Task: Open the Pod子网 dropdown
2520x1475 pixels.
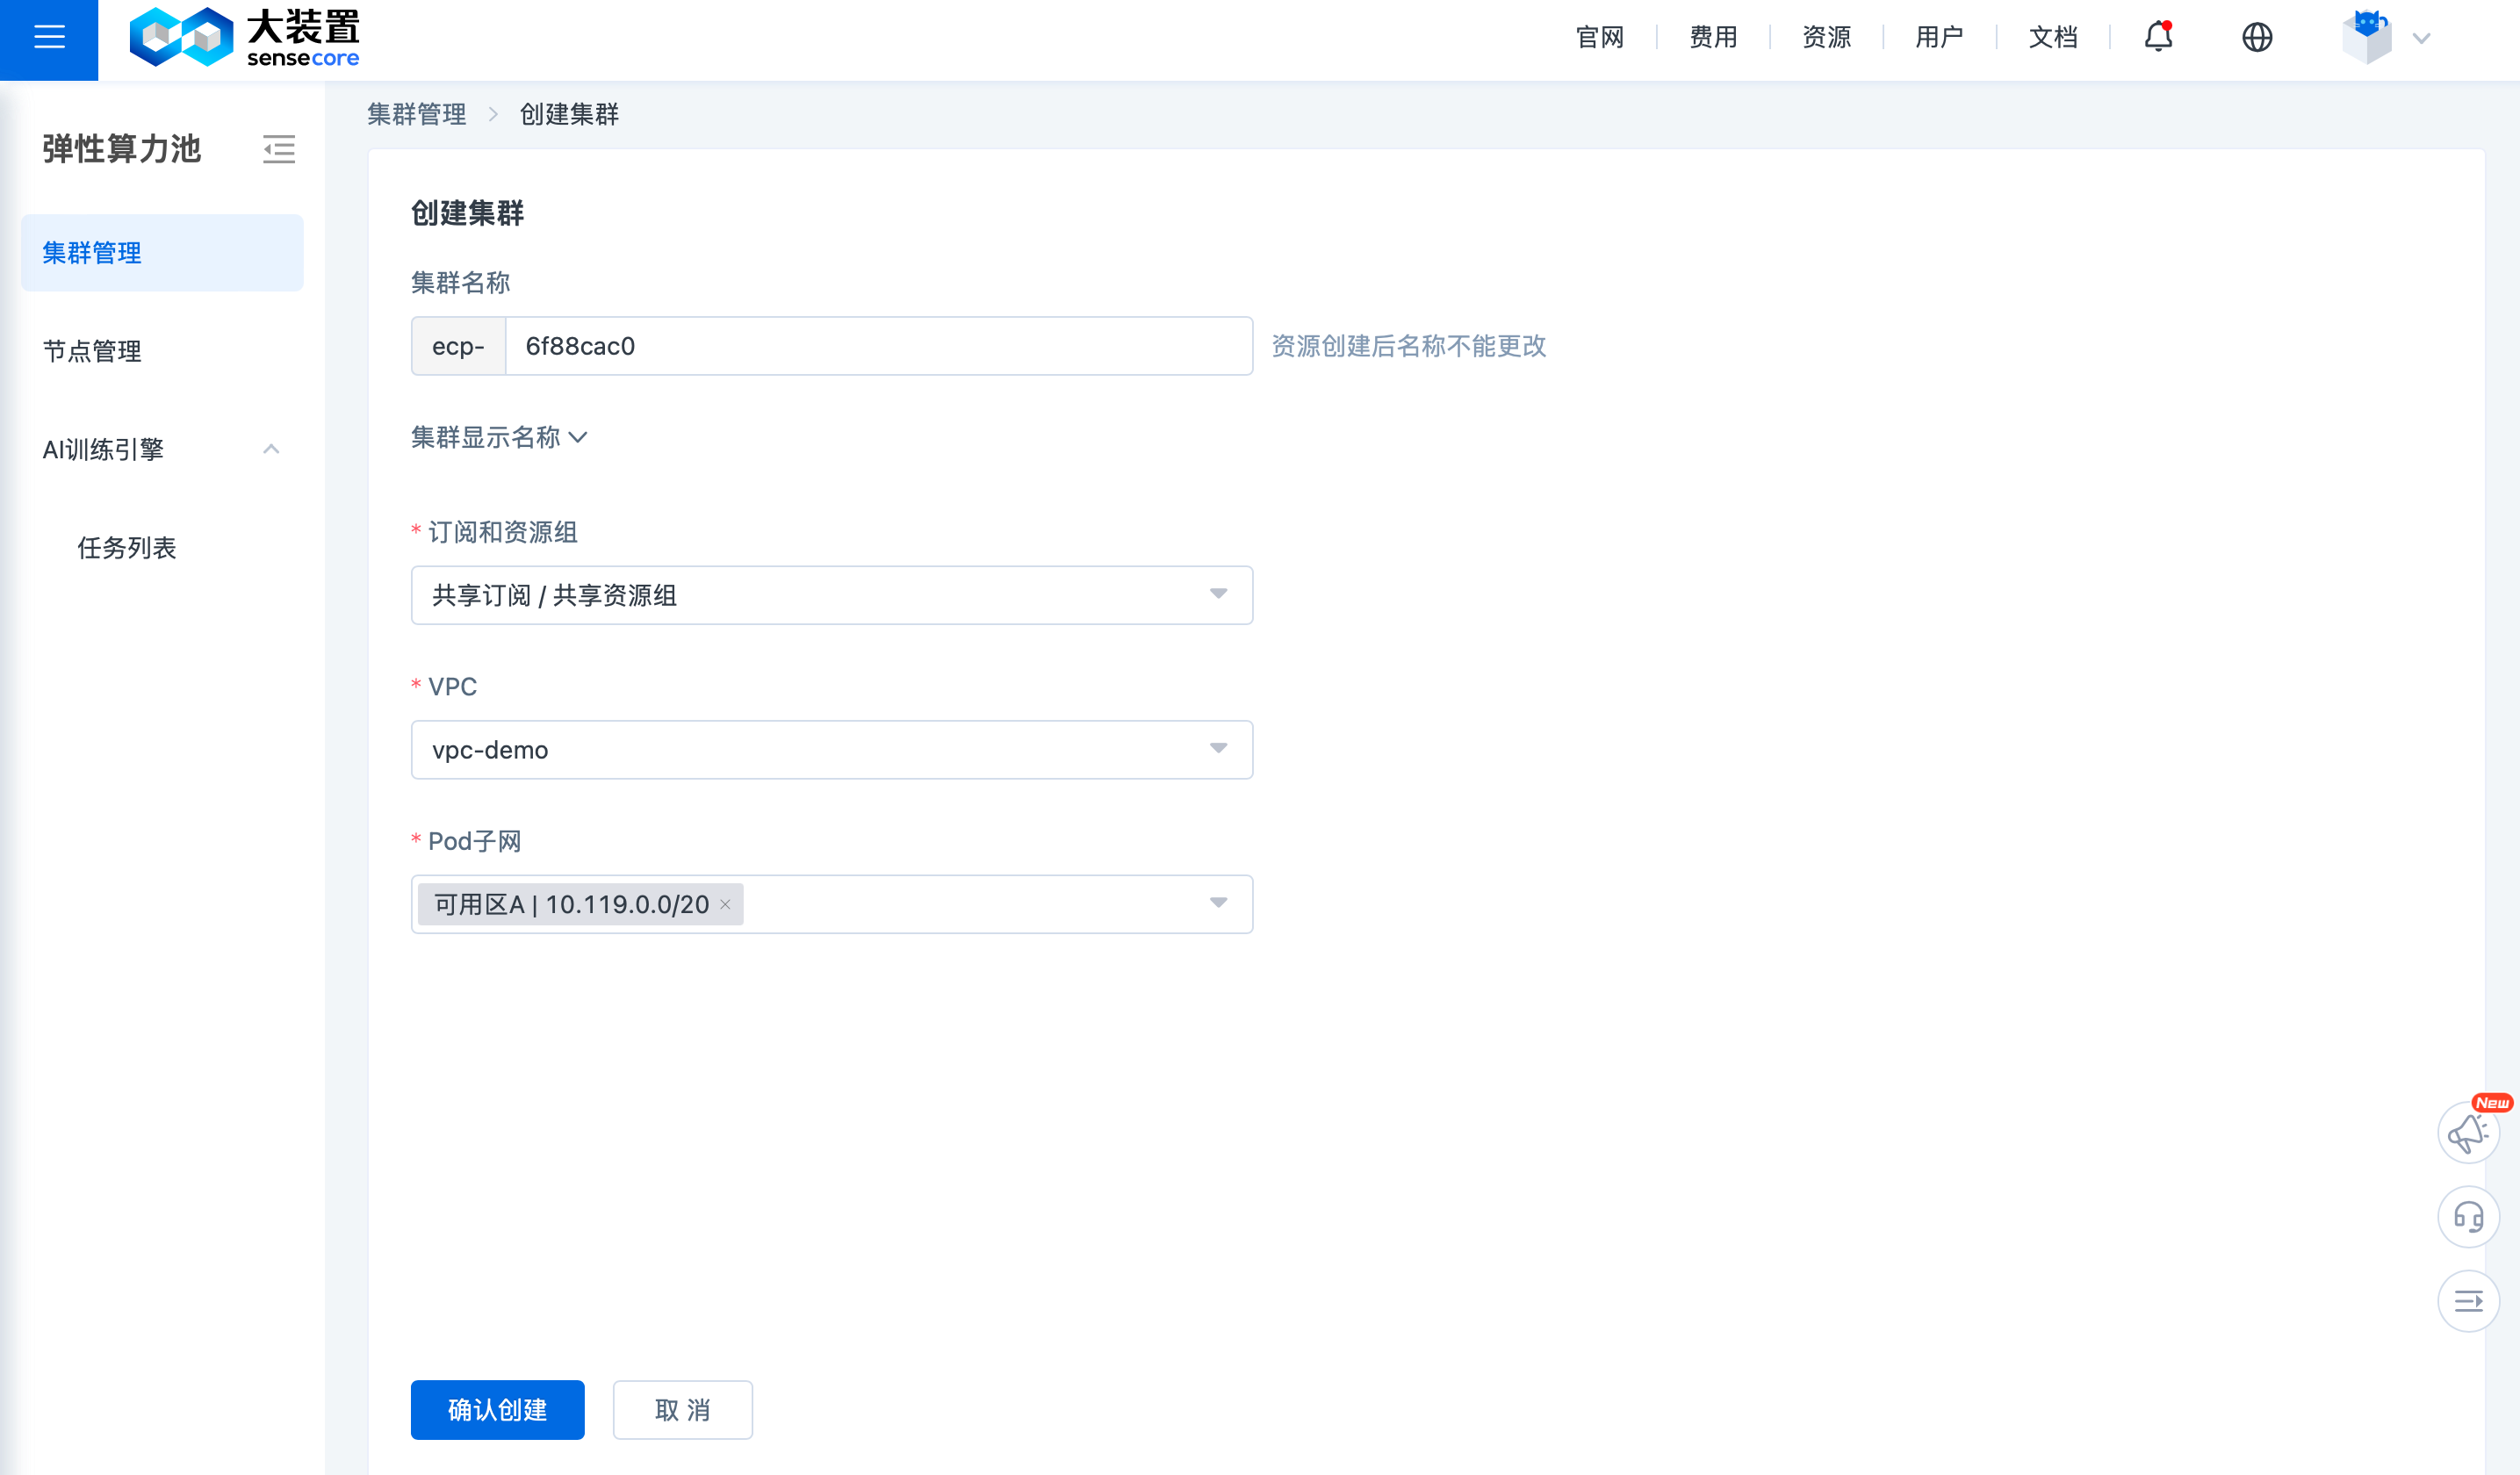Action: [x=832, y=905]
